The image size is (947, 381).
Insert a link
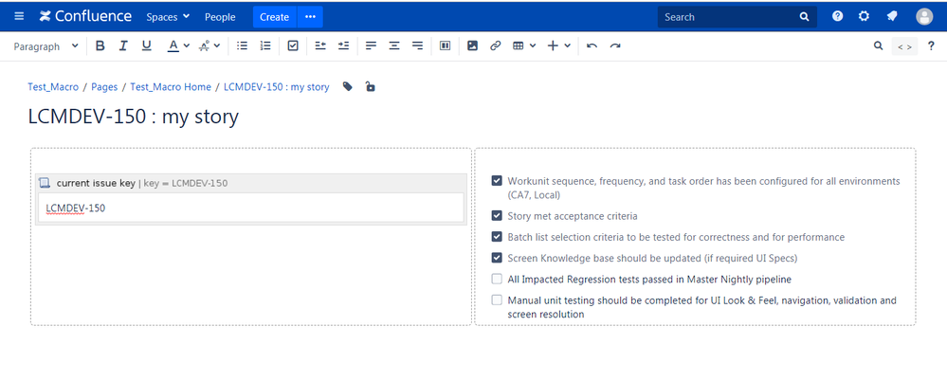[495, 45]
